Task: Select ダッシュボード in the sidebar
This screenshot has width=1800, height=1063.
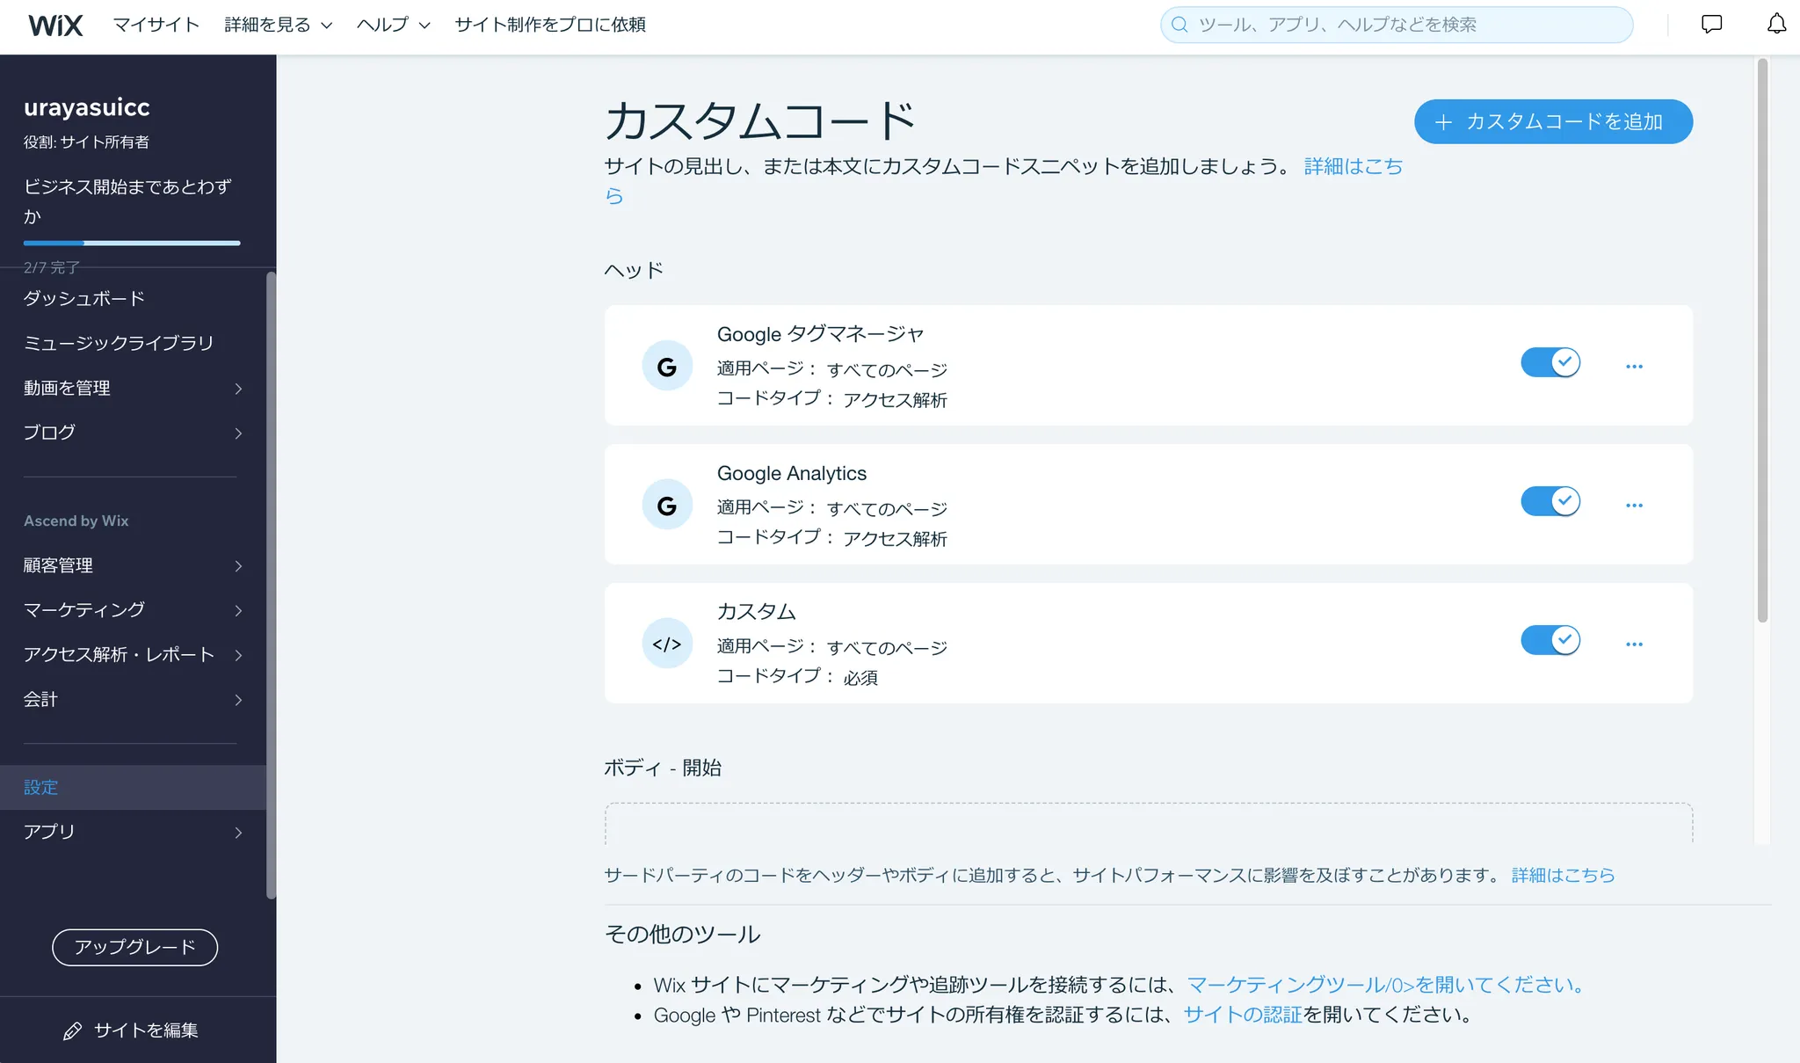Action: tap(84, 298)
